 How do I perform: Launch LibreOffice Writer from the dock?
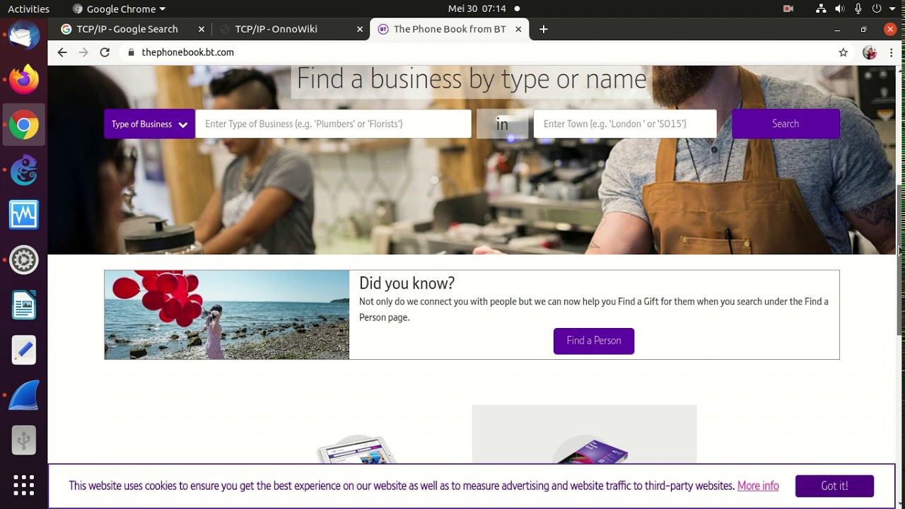tap(23, 305)
